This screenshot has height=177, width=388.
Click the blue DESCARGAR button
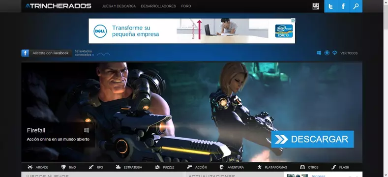[312, 139]
